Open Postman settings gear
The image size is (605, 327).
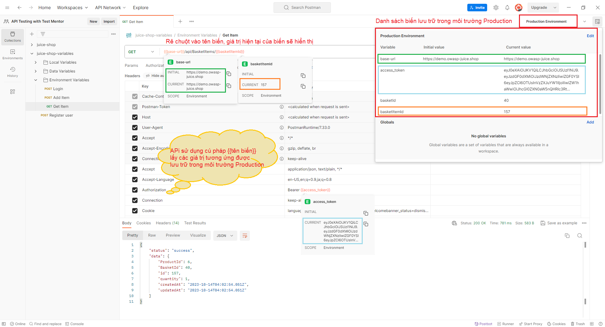(496, 8)
